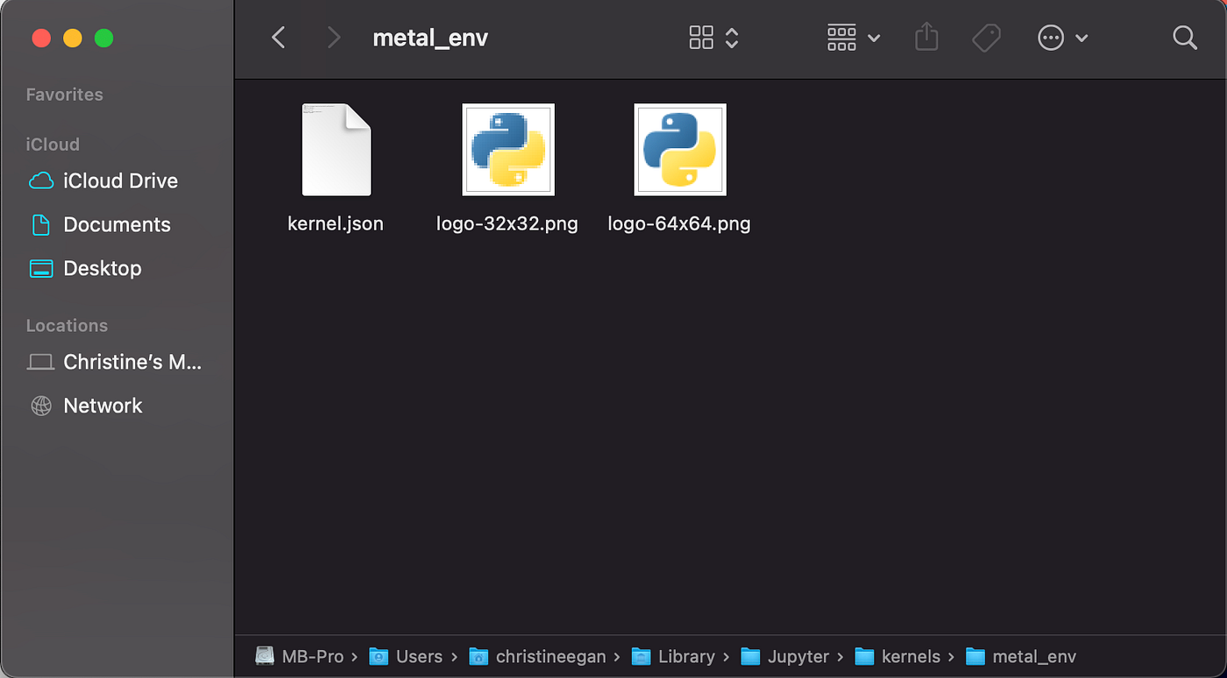This screenshot has width=1227, height=678.
Task: Open Search in the Finder toolbar
Action: pos(1184,38)
